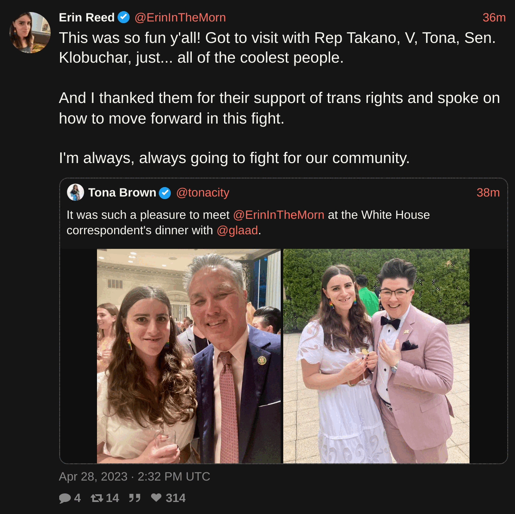Open the tweet author's profile avatar
The image size is (515, 514).
30,33
